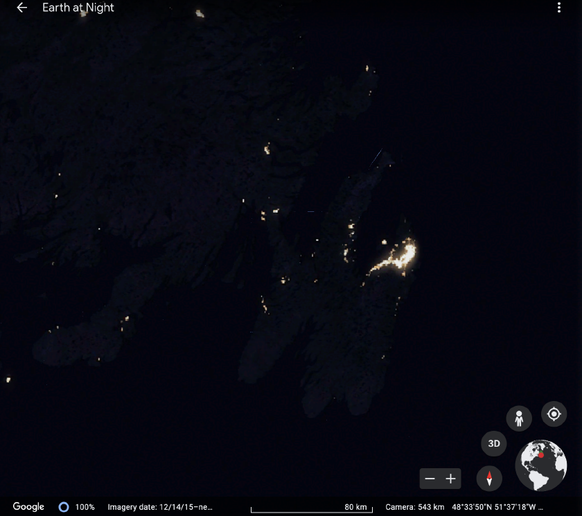The image size is (582, 516).
Task: Click the mini globe overview thumbnail
Action: click(541, 465)
